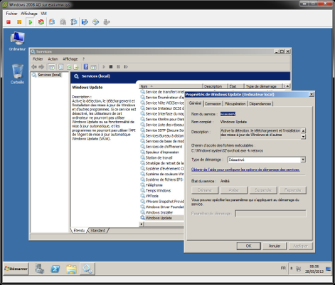Viewport: 335px width, 285px height.
Task: Open Server Manager from the taskbar
Action: pos(40,269)
